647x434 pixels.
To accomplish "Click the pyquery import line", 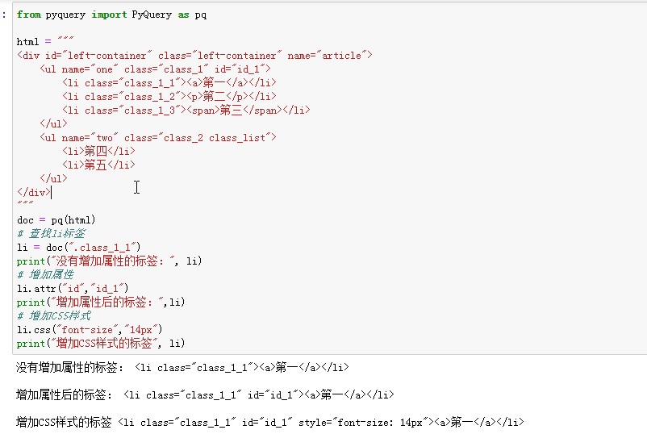I will pos(111,15).
